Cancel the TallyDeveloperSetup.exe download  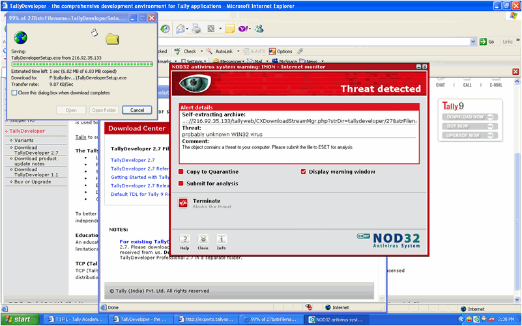pyautogui.click(x=137, y=110)
